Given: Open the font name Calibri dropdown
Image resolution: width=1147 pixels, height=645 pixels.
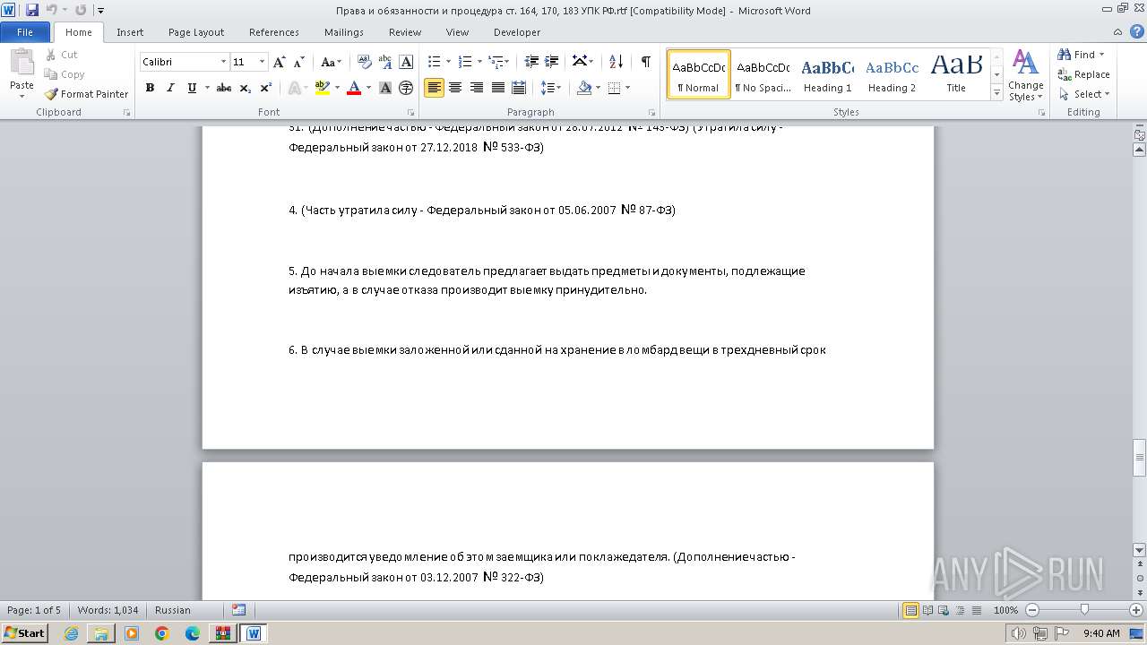Looking at the screenshot, I should click(223, 62).
